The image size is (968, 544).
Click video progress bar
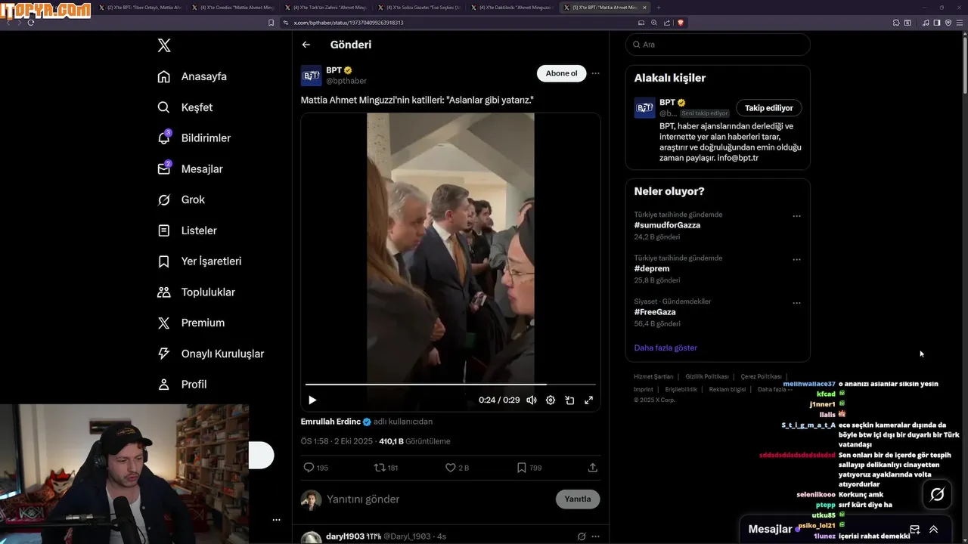tap(451, 384)
